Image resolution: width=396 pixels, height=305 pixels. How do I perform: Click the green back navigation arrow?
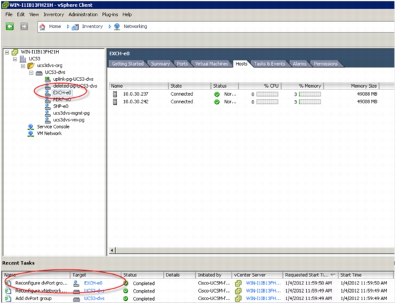[x=10, y=26]
